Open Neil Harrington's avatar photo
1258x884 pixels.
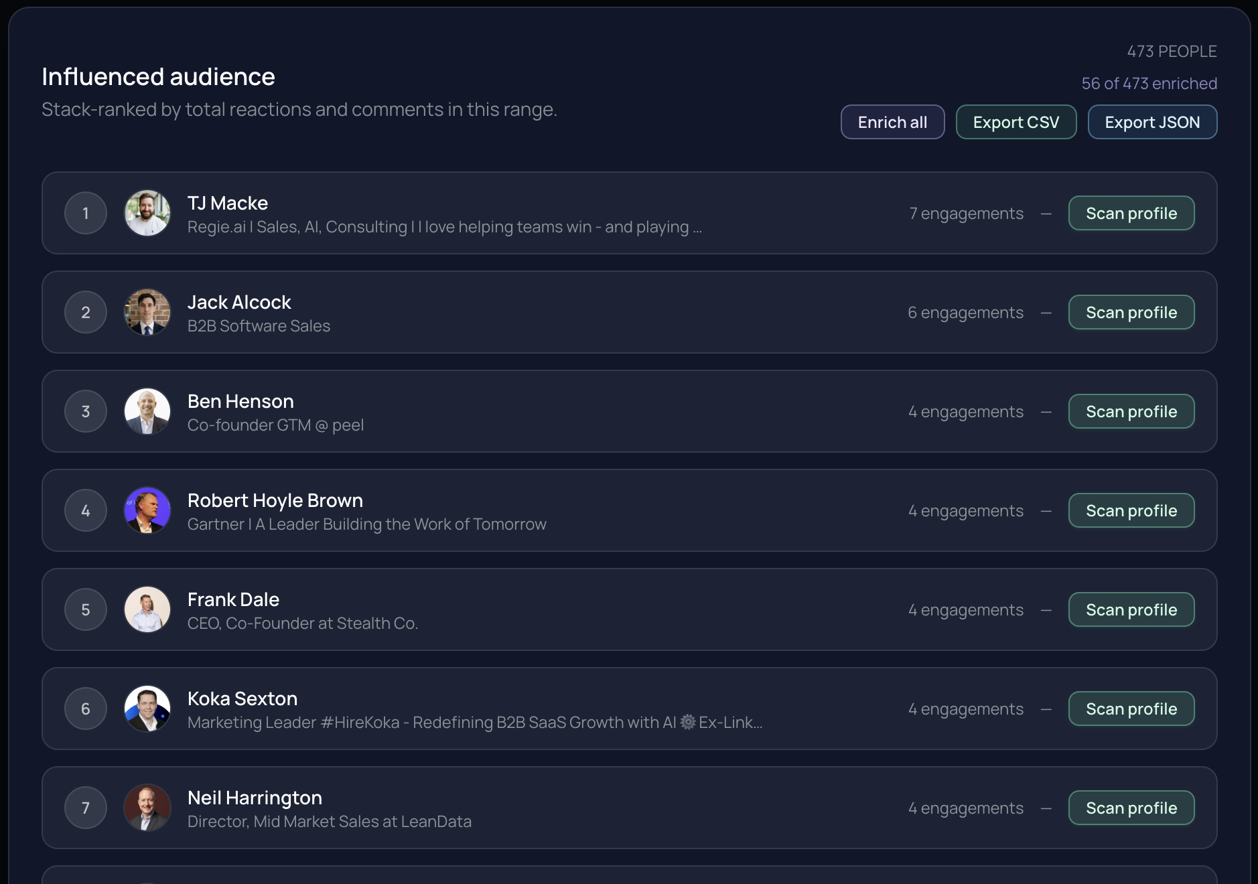point(147,808)
